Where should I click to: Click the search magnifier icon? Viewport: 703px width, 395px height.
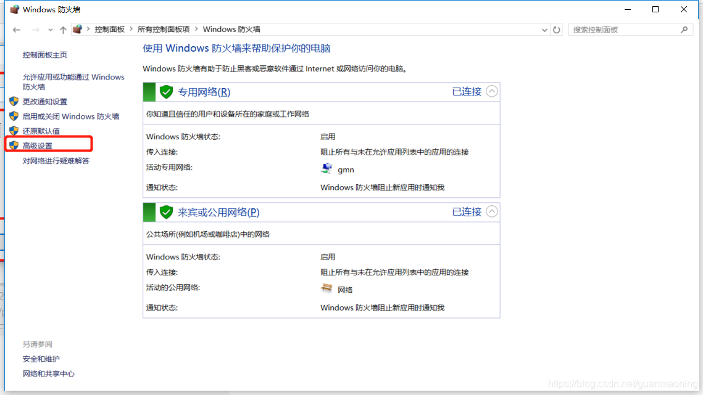(684, 30)
